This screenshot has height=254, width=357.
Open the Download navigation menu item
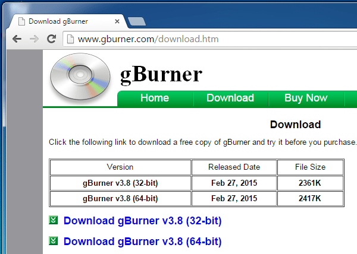[230, 98]
